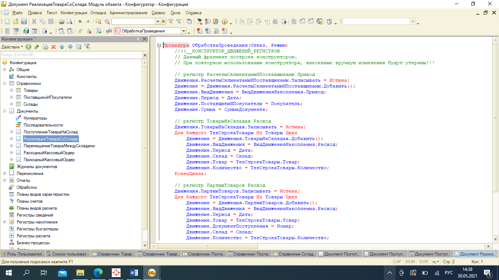This screenshot has width=499, height=280.
Task: Click the toolbar search text field
Action: (x=133, y=22)
